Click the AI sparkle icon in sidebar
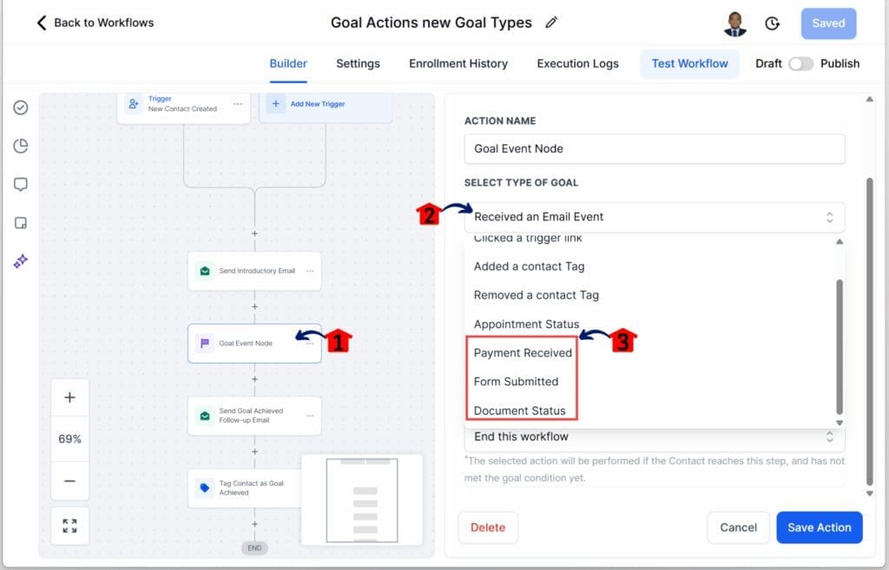The height and width of the screenshot is (570, 889). tap(21, 261)
